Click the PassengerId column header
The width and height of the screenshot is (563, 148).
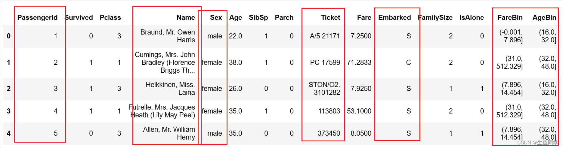point(37,17)
